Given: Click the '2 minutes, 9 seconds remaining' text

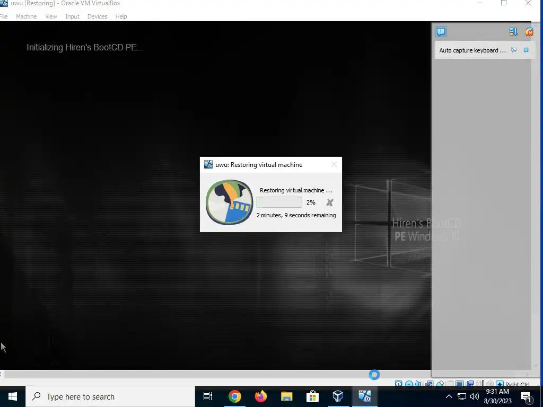Looking at the screenshot, I should [296, 215].
